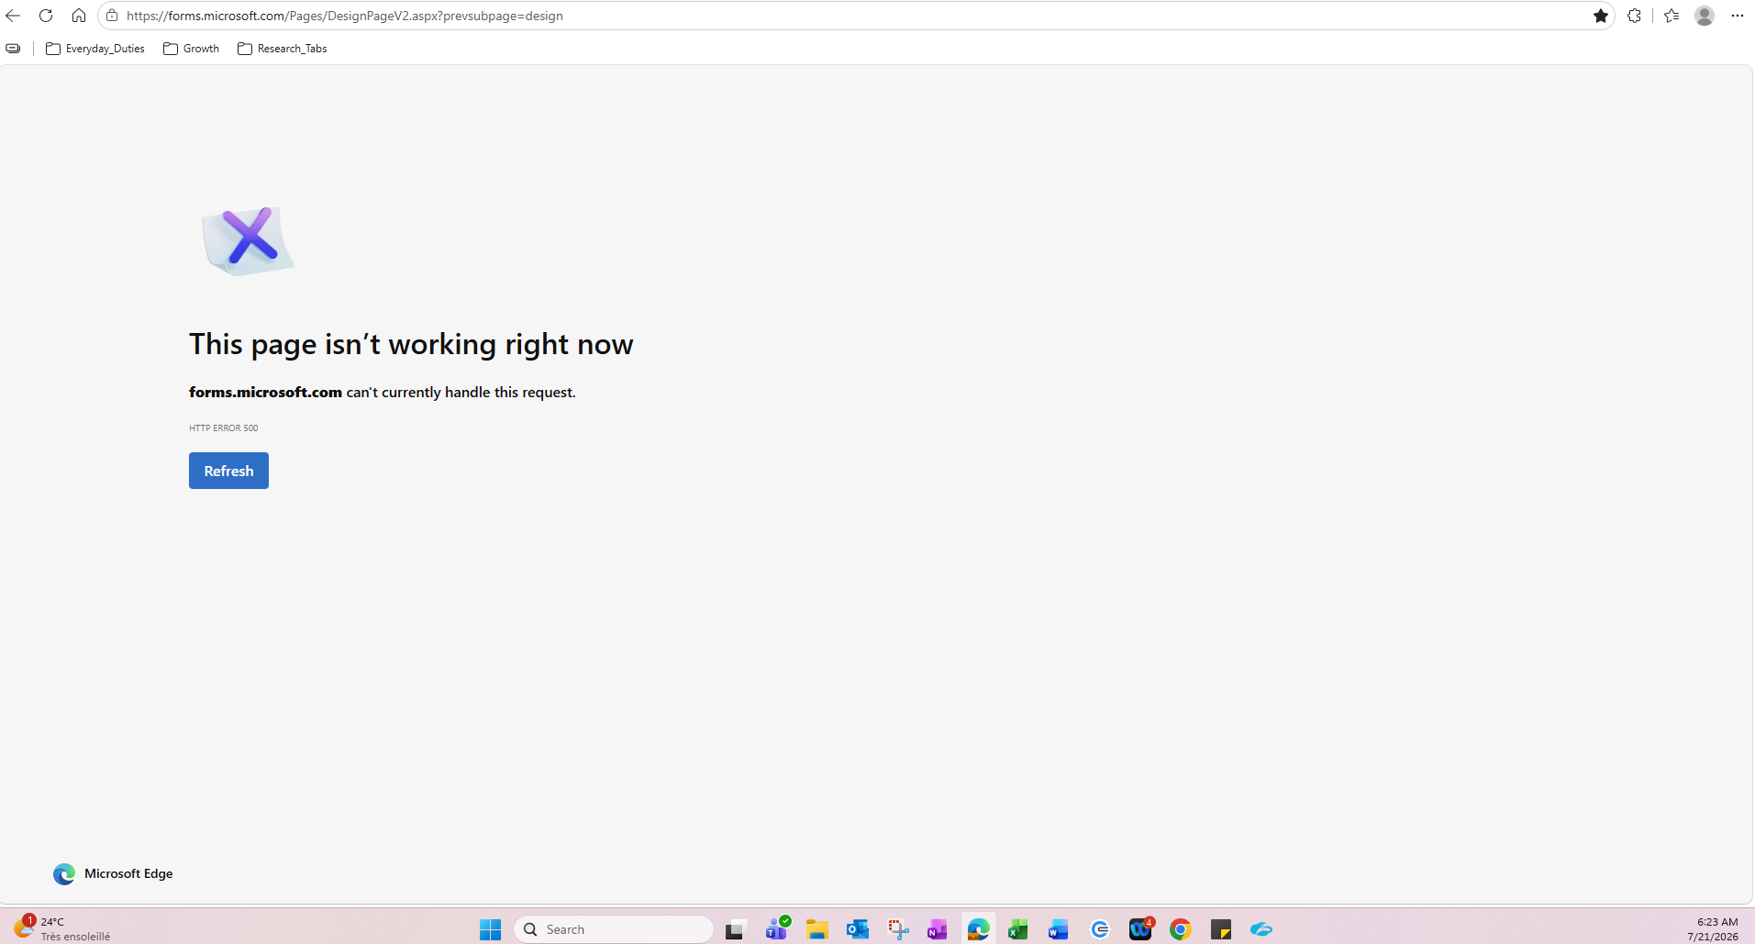The height and width of the screenshot is (944, 1755).
Task: Click the Refresh button on error page
Action: tap(228, 471)
